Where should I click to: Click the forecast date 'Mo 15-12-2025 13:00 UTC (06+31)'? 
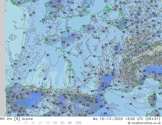click(x=127, y=119)
